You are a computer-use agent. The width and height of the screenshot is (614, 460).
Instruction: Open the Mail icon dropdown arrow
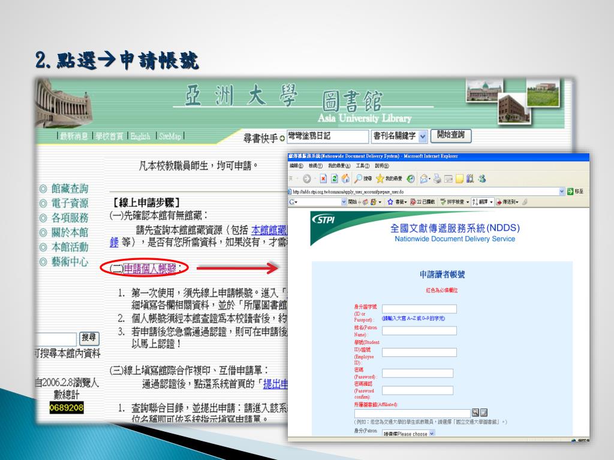point(429,179)
